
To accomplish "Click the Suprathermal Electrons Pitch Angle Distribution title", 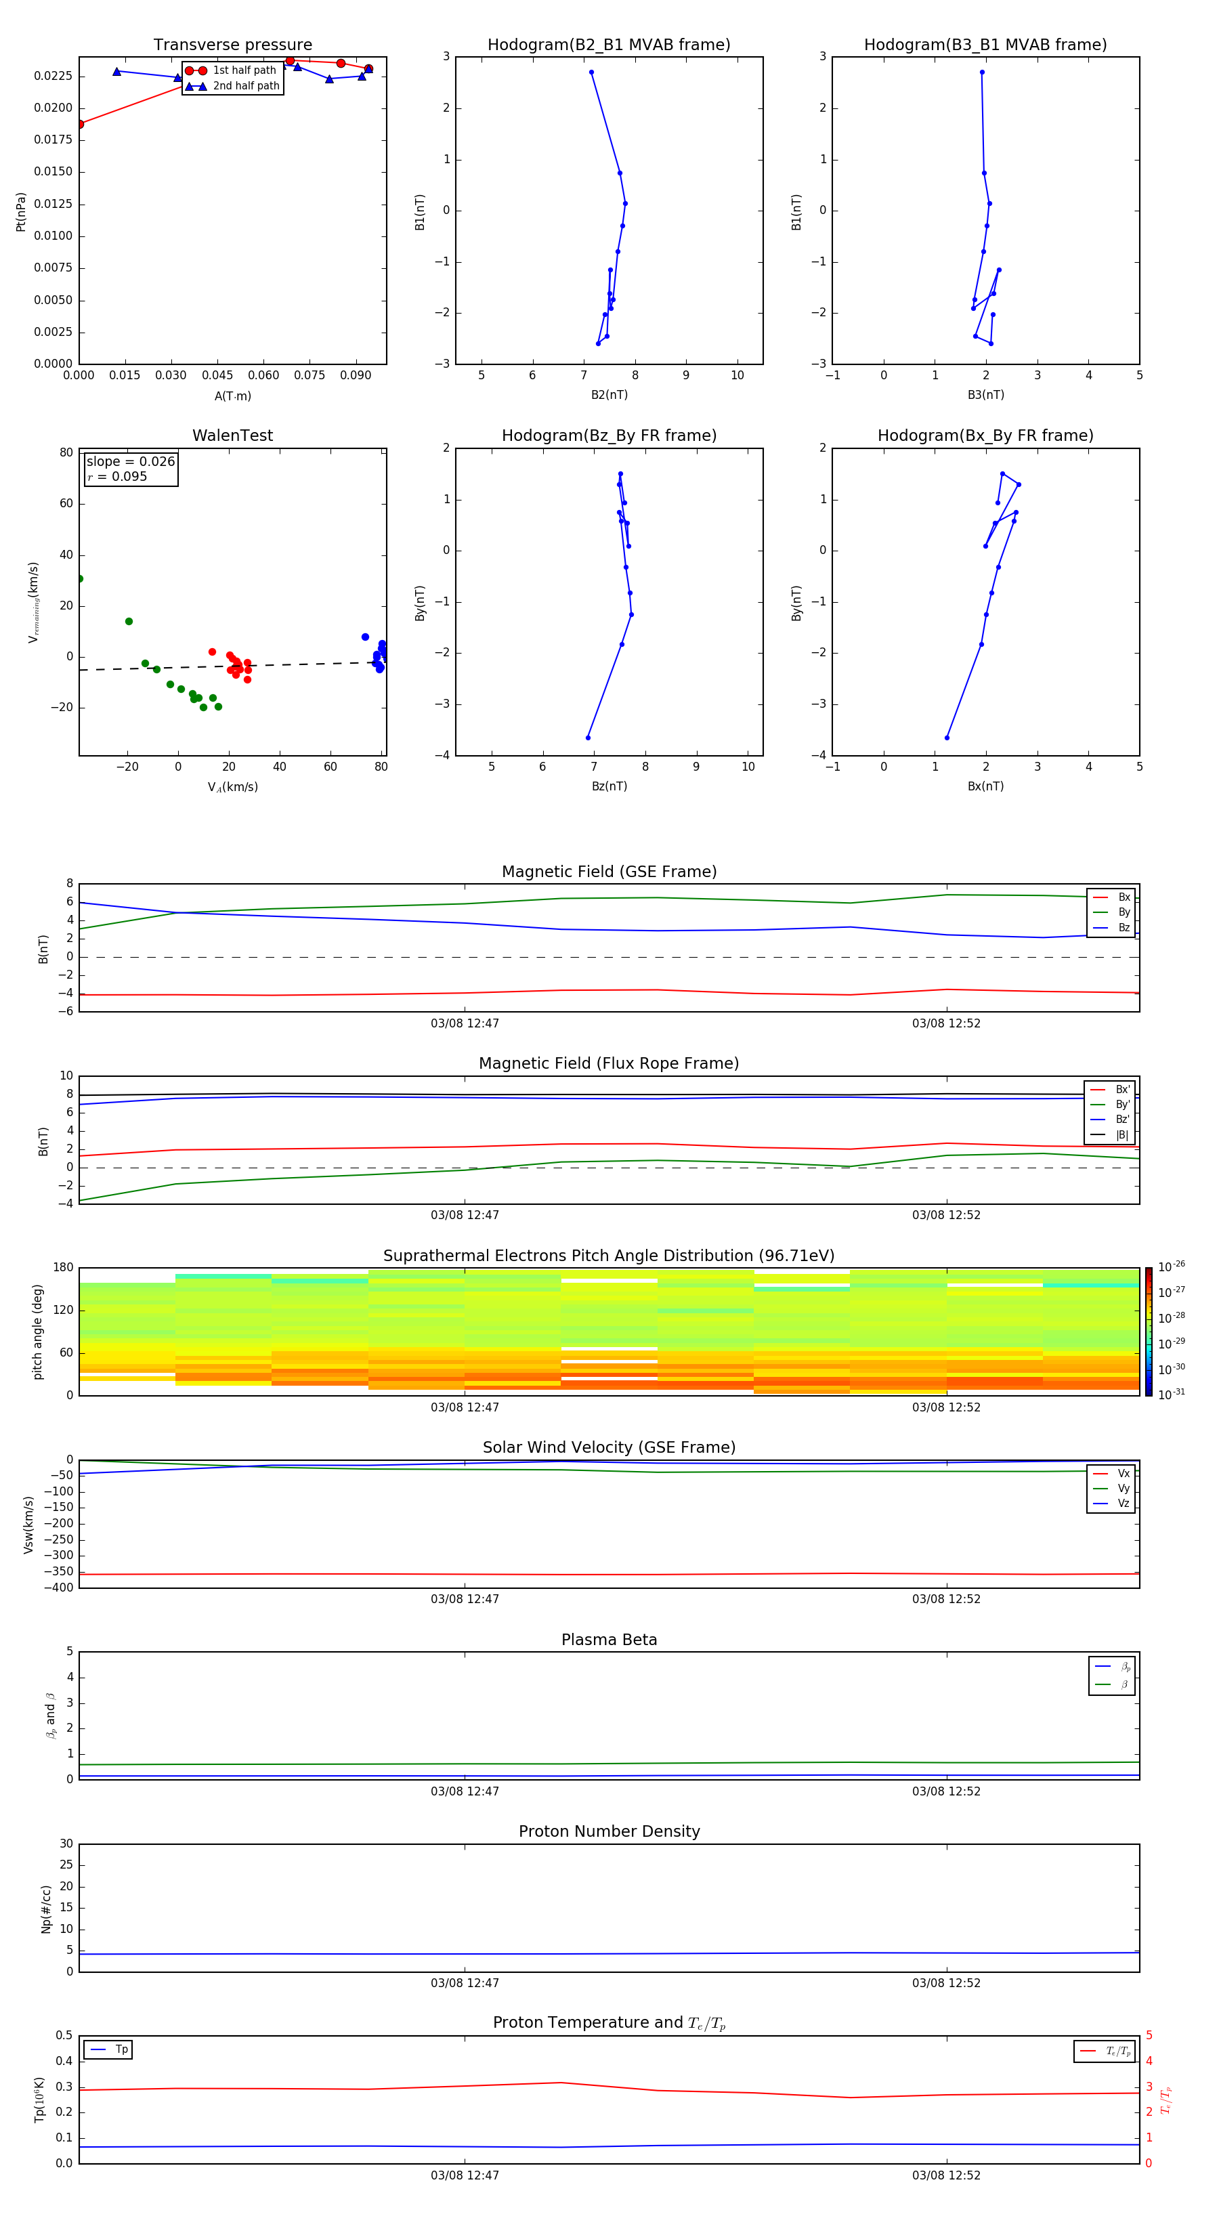I will [609, 1256].
